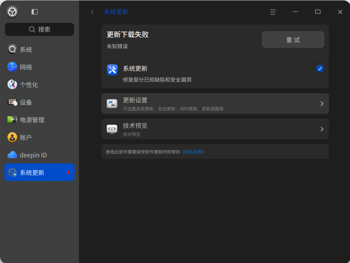Click the deepin ID cloud icon
Screen dimensions: 350x263
click(12, 155)
